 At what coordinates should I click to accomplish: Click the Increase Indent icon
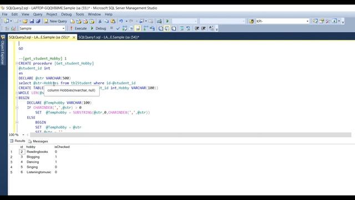pos(204,28)
